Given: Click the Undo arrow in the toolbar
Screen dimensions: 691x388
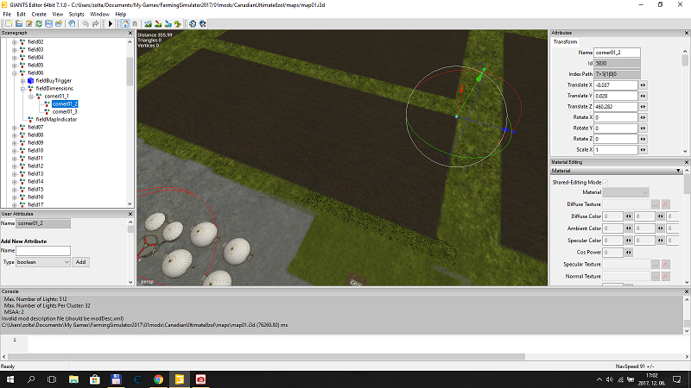Looking at the screenshot, I should point(86,24).
